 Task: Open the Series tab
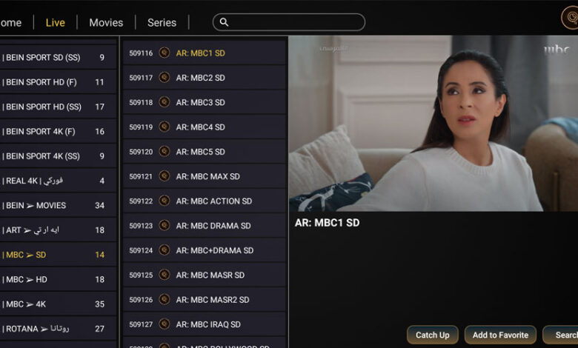click(162, 22)
